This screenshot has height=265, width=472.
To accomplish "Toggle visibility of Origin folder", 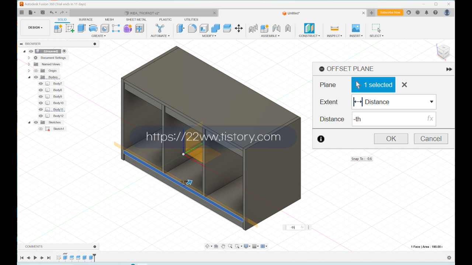I will point(36,71).
